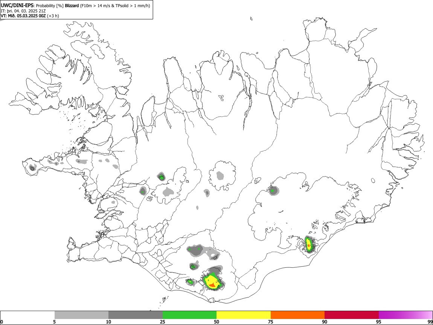Click the yellow 50-75% legend swatch
This screenshot has height=325, width=433.
pyautogui.click(x=244, y=315)
